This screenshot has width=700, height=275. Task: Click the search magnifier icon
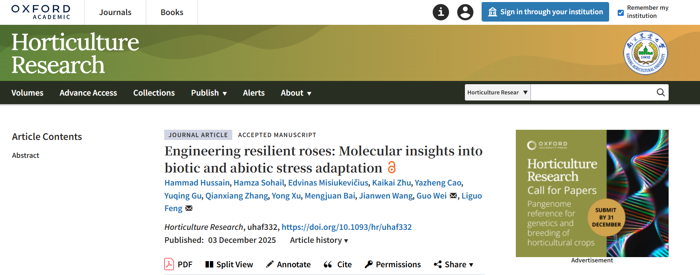point(660,92)
